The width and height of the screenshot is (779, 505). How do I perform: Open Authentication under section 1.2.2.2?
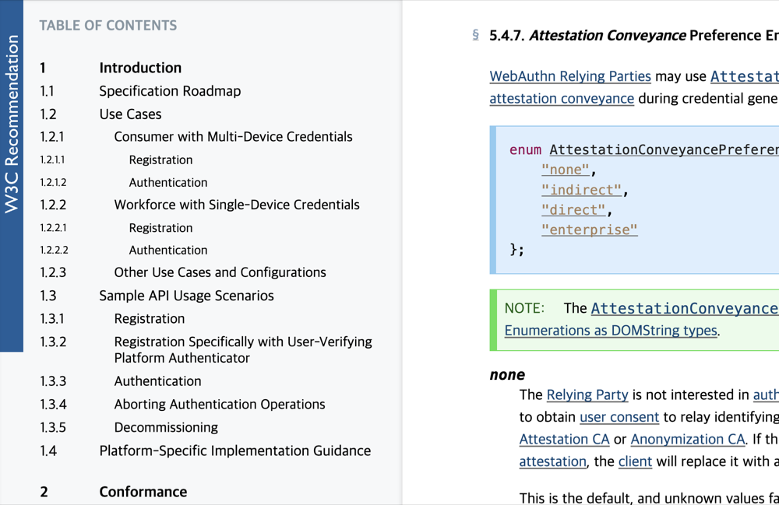[168, 250]
